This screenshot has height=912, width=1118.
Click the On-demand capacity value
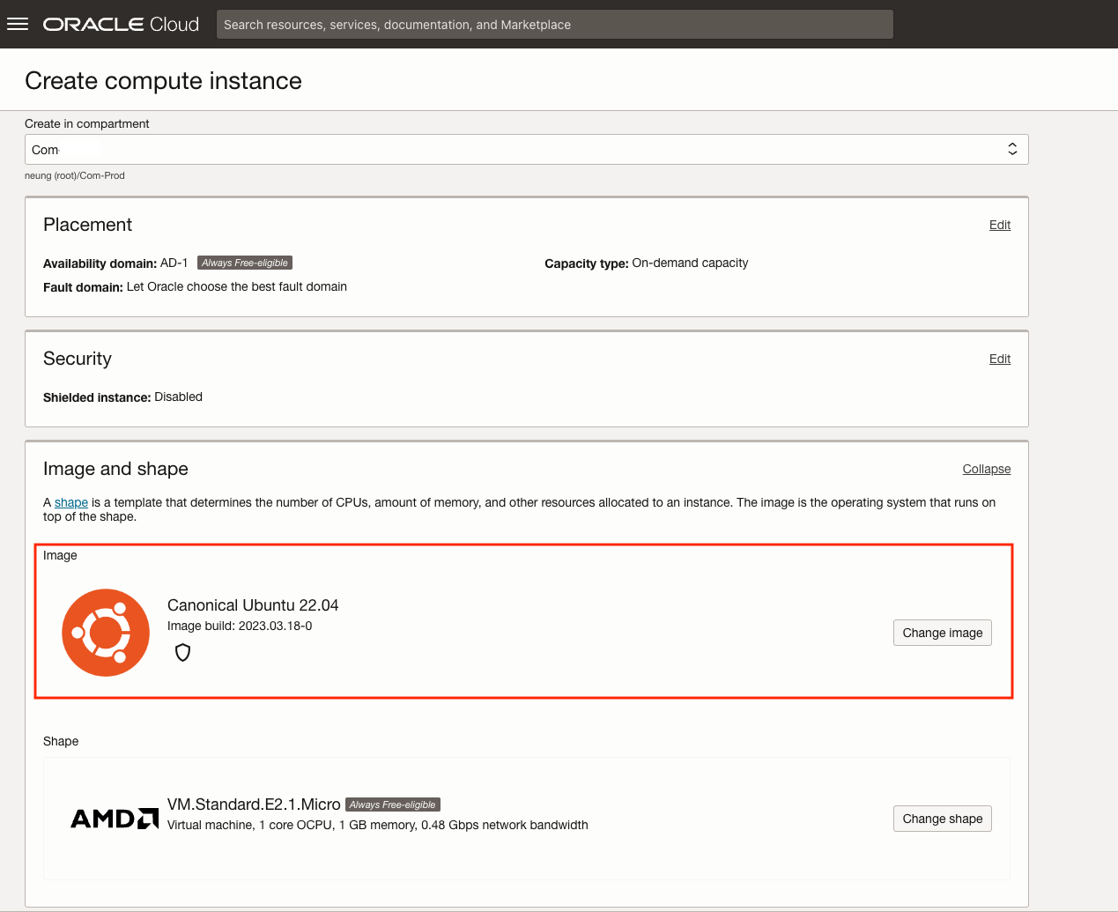pos(690,263)
